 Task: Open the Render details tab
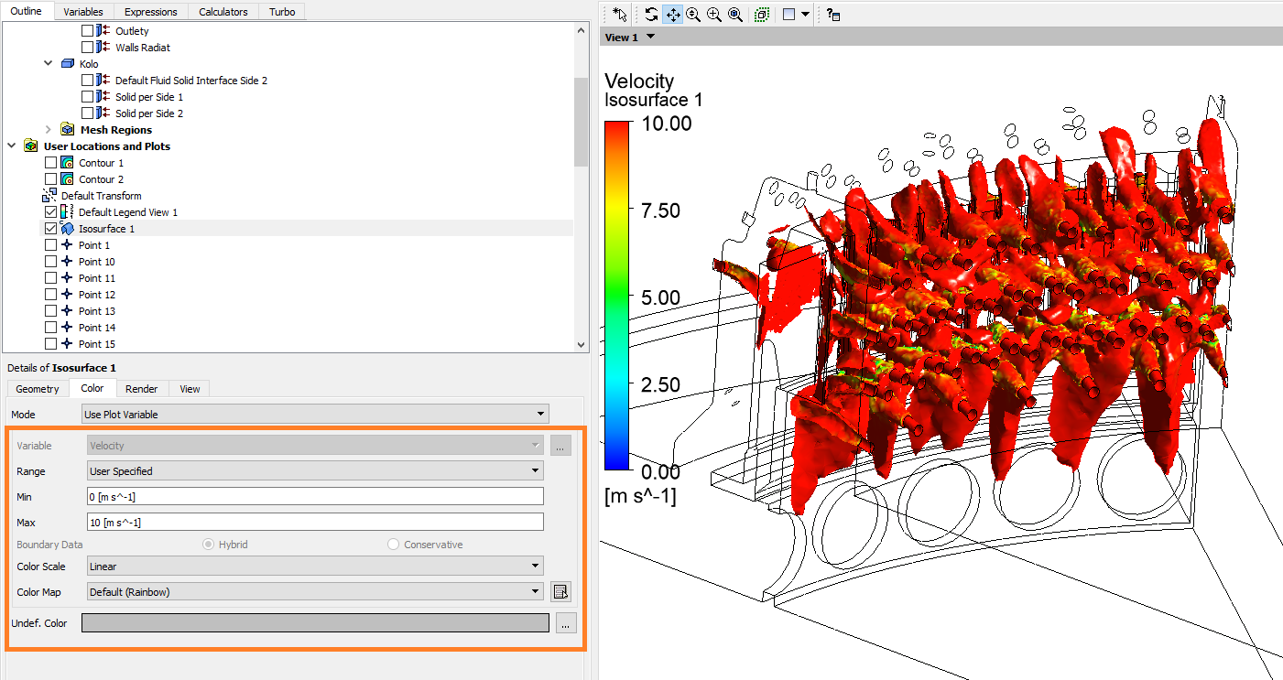pos(142,389)
